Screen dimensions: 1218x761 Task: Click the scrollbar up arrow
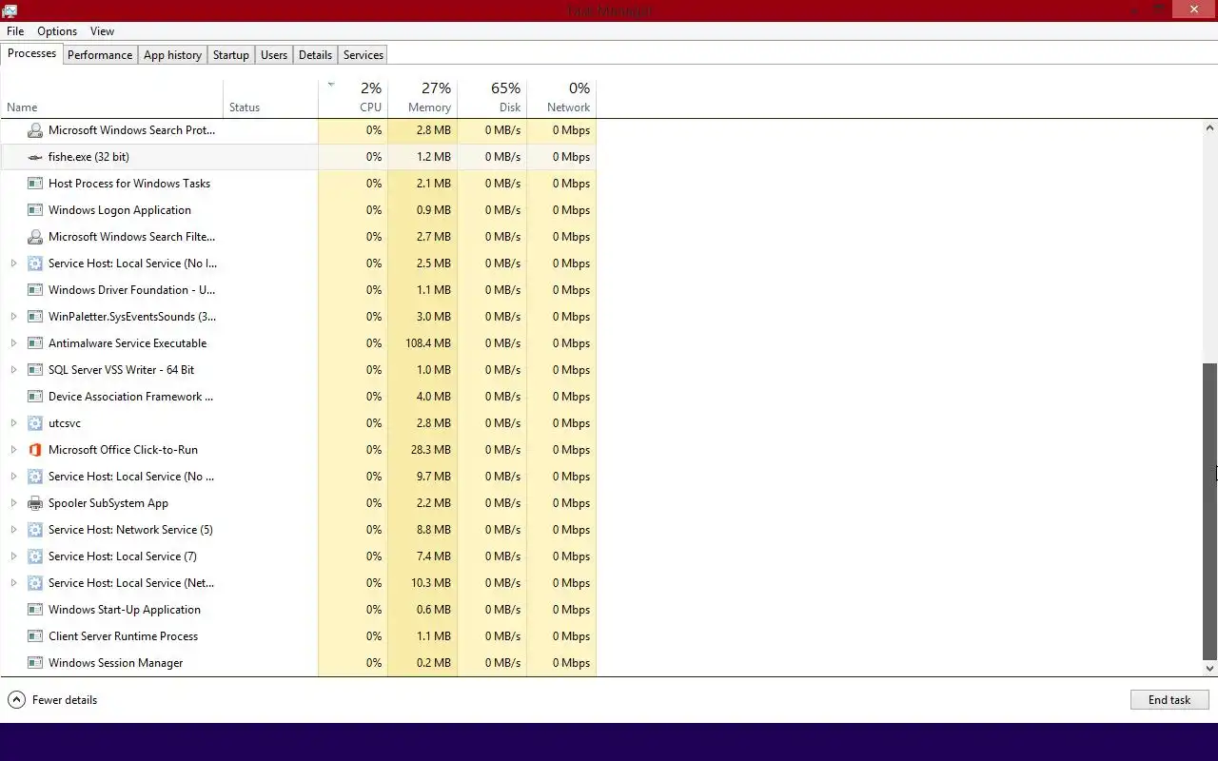[x=1210, y=127]
